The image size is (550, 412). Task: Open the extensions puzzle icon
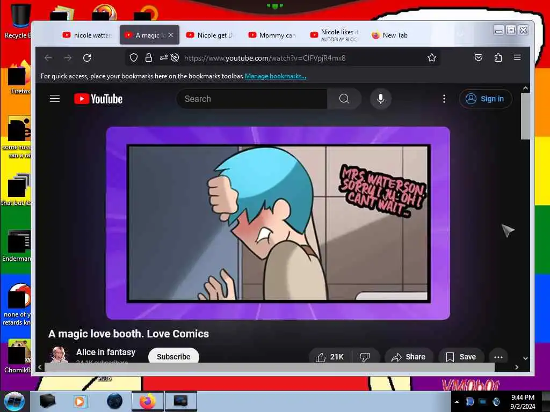(x=498, y=57)
